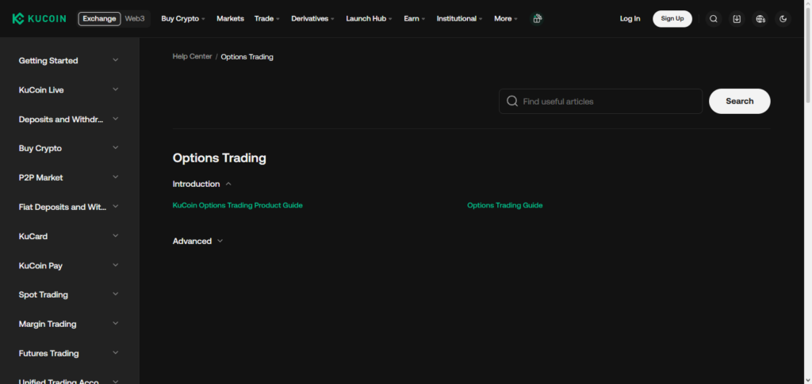Screen dimensions: 812x384
Task: Open the Buy Crypto dropdown menu
Action: coord(183,18)
